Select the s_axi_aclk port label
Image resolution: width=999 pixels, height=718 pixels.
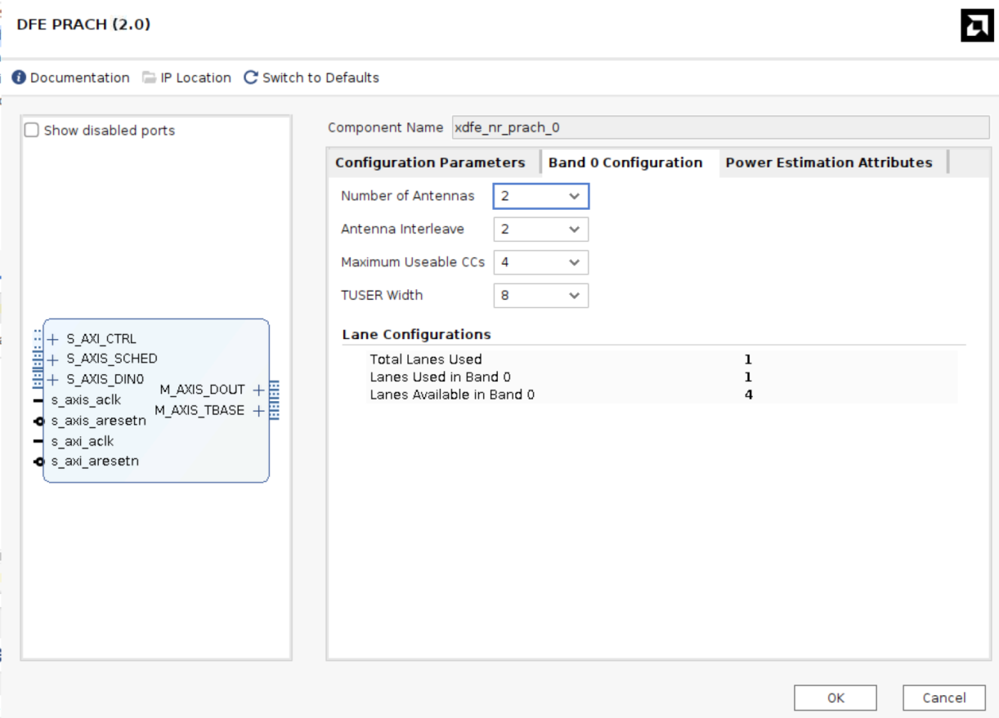(x=83, y=442)
